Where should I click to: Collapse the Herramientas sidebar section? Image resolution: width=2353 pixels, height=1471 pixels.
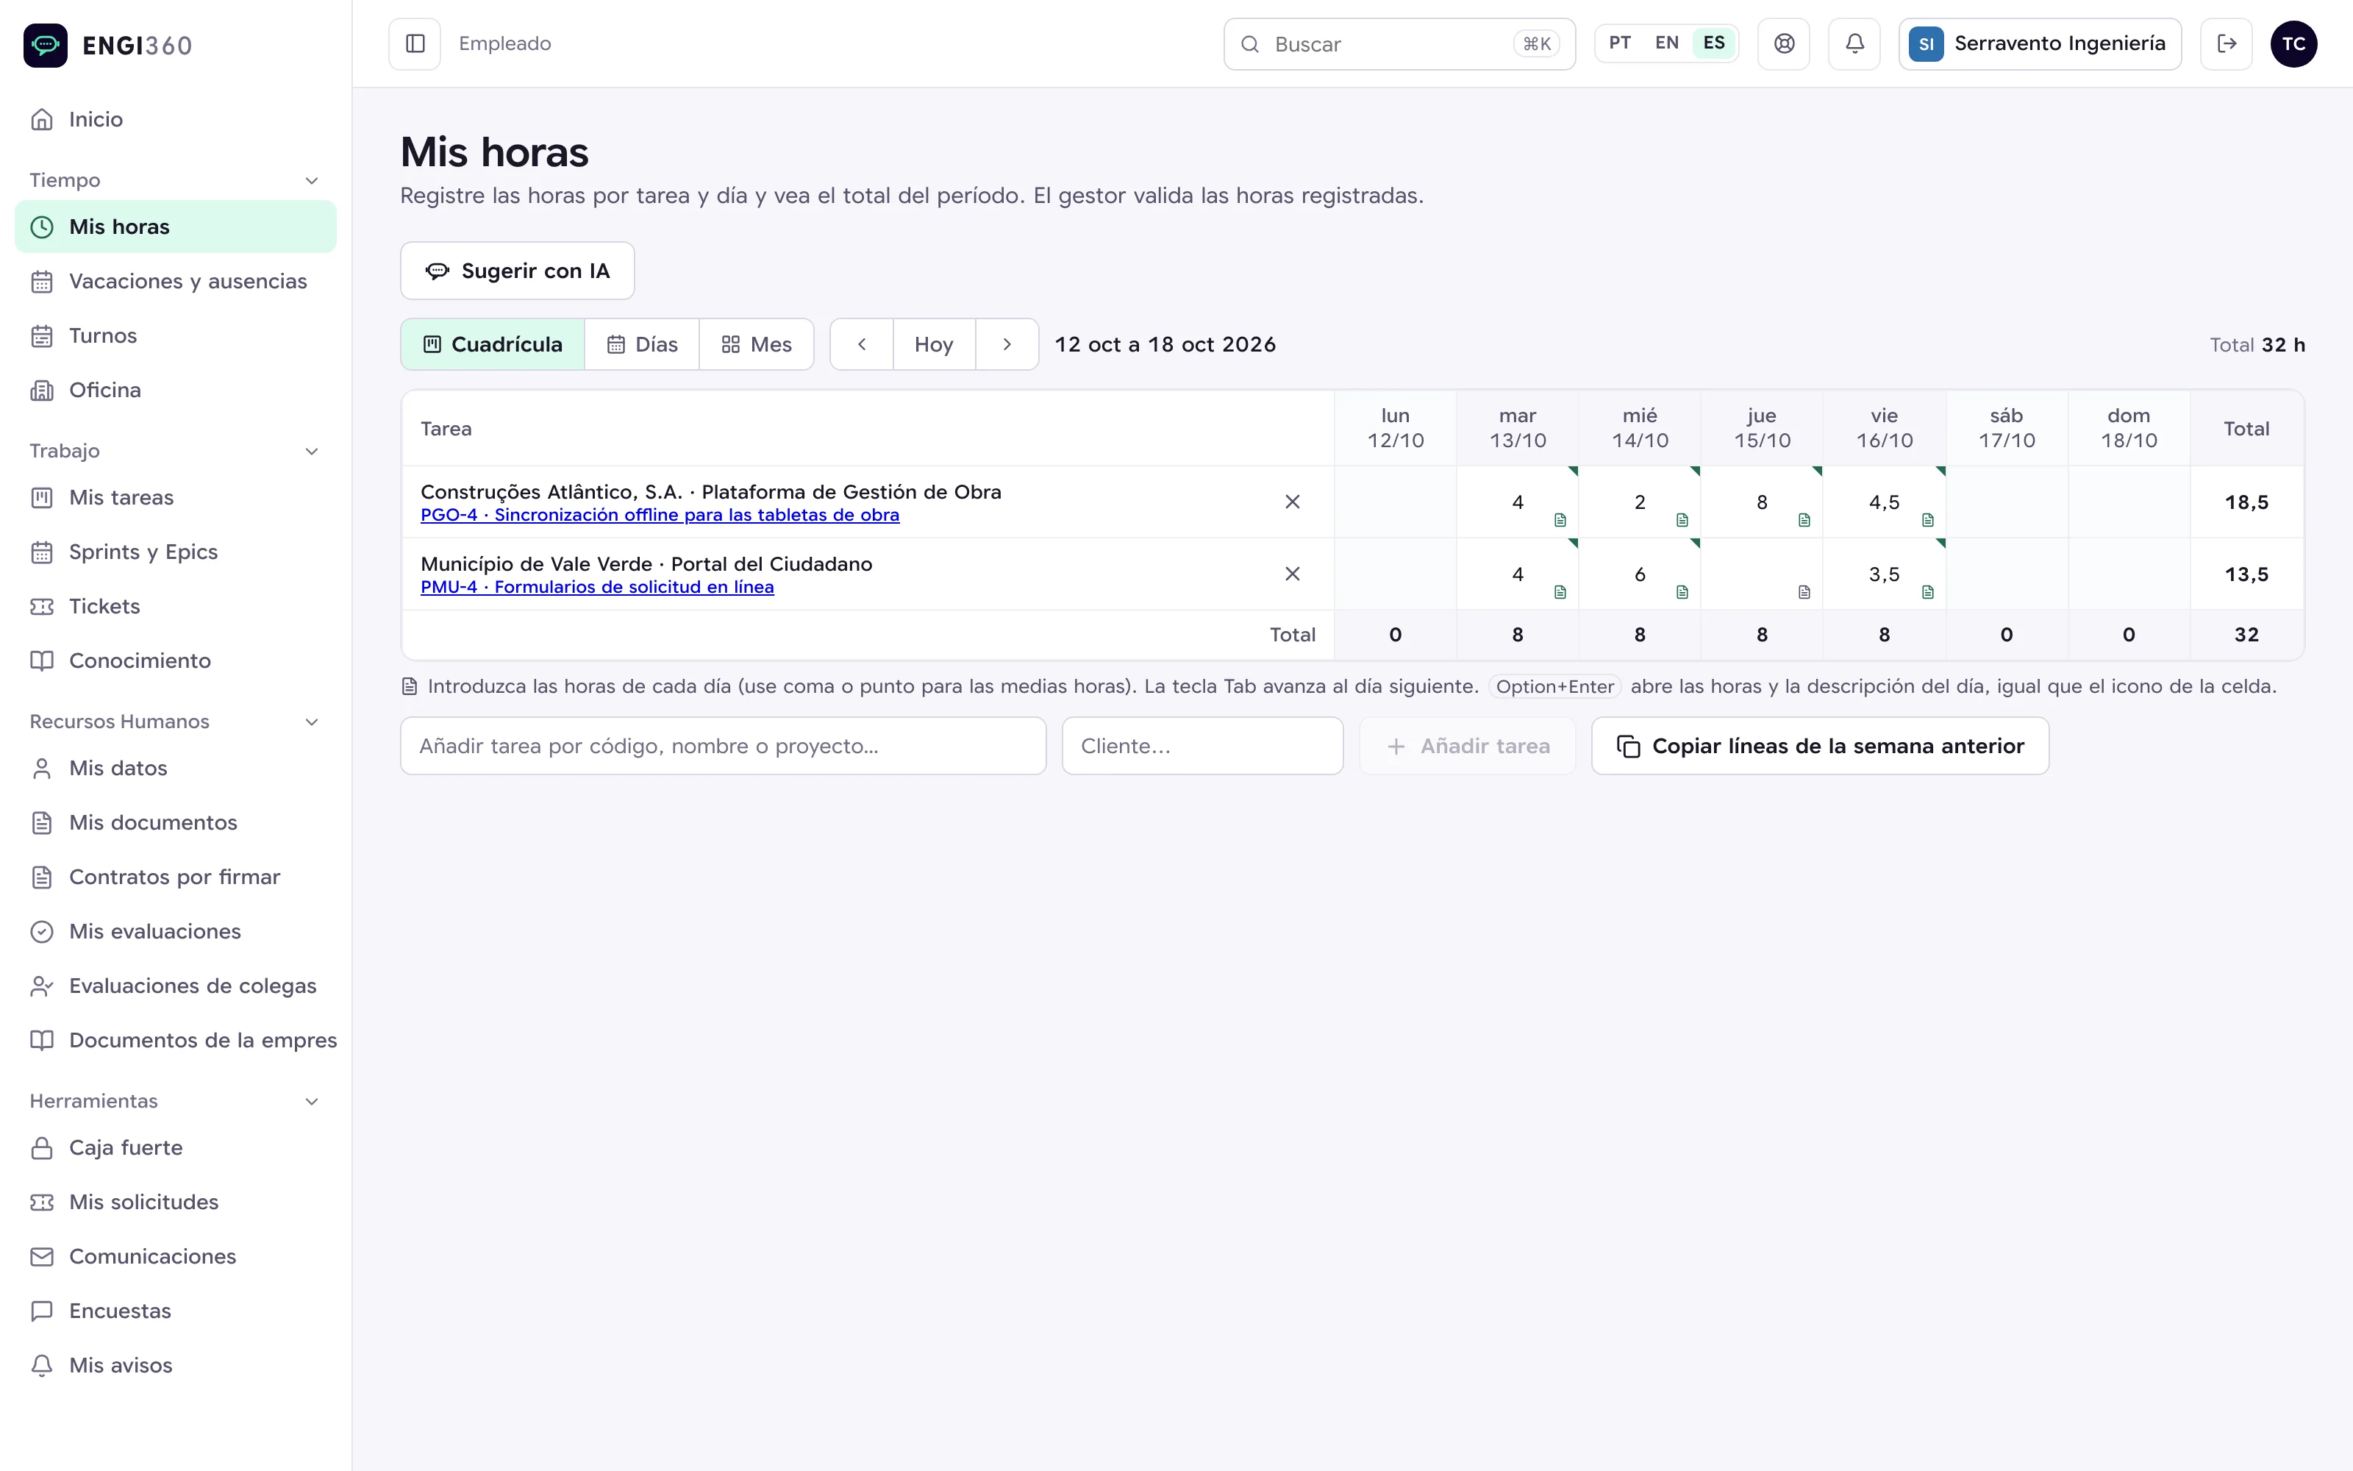coord(311,1101)
